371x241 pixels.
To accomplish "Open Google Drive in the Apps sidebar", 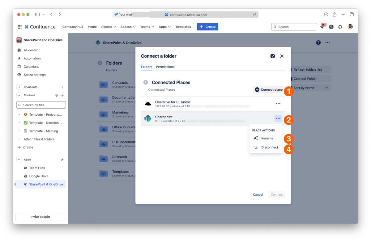I will [39, 176].
